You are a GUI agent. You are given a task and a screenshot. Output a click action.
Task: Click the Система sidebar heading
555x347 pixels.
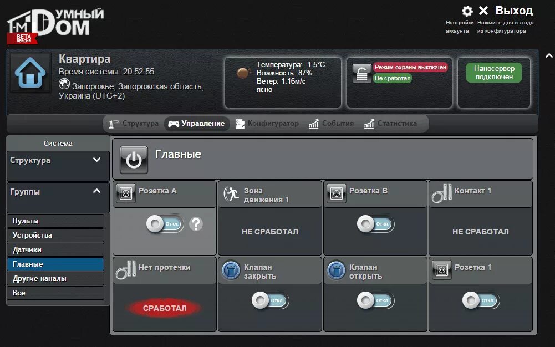tap(58, 143)
